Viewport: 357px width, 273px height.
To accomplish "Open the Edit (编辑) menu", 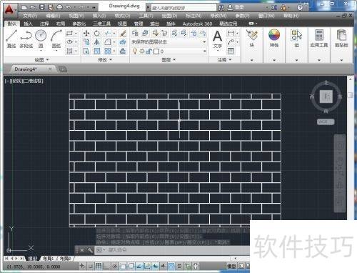I will [53, 16].
